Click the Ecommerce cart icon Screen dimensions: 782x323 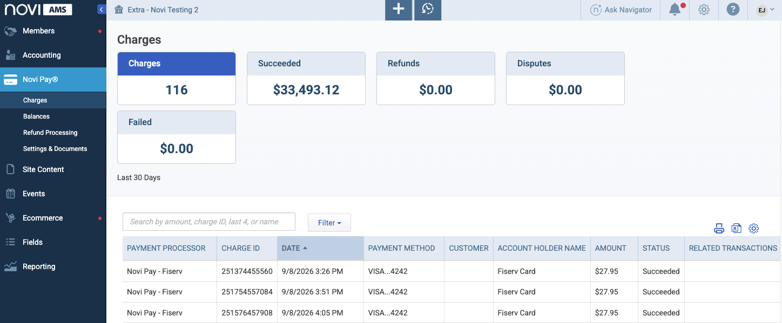coord(10,218)
